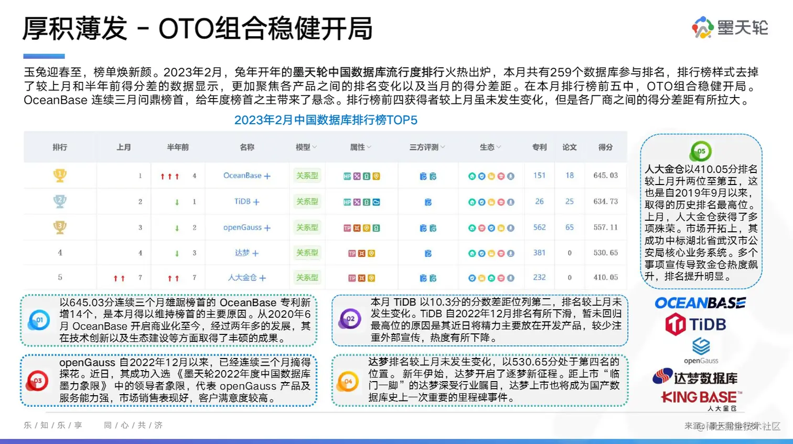793x444 pixels.
Task: Click the purple 02 badge beside TiDB note
Action: coord(350,319)
